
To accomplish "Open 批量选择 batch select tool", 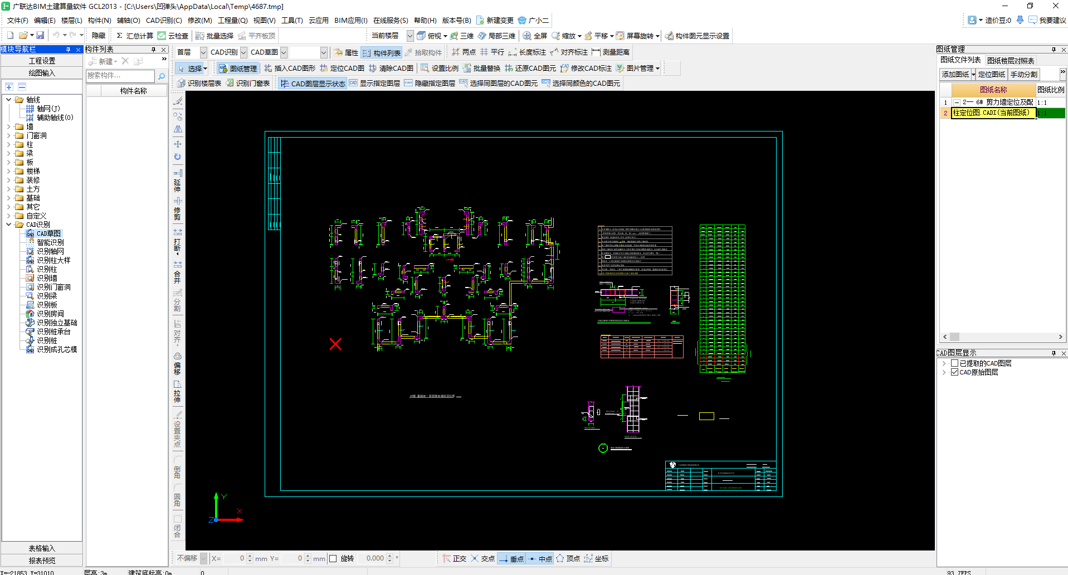I will tap(214, 36).
